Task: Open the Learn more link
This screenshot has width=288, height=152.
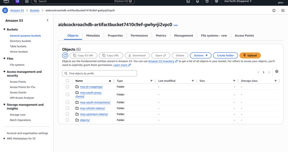Action: tap(122, 65)
